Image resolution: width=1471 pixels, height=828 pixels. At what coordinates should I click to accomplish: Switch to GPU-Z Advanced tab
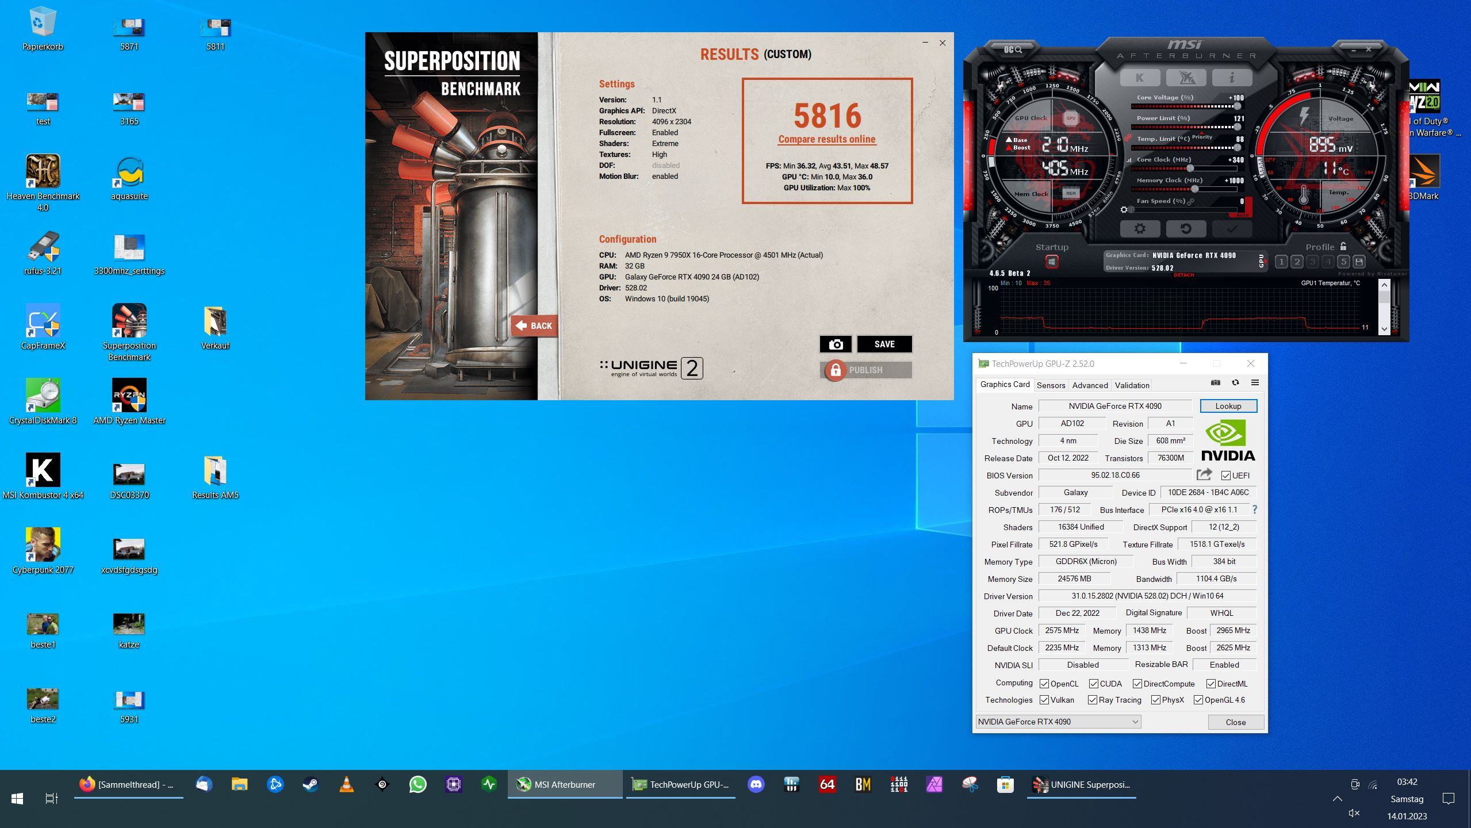(x=1090, y=385)
